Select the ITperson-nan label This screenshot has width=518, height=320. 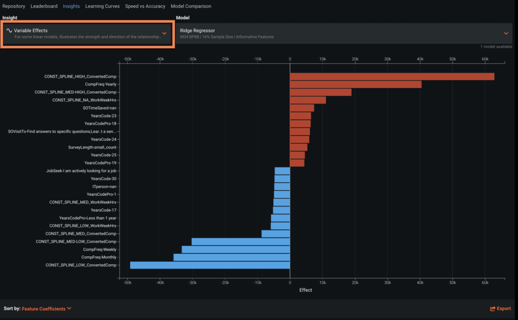104,187
